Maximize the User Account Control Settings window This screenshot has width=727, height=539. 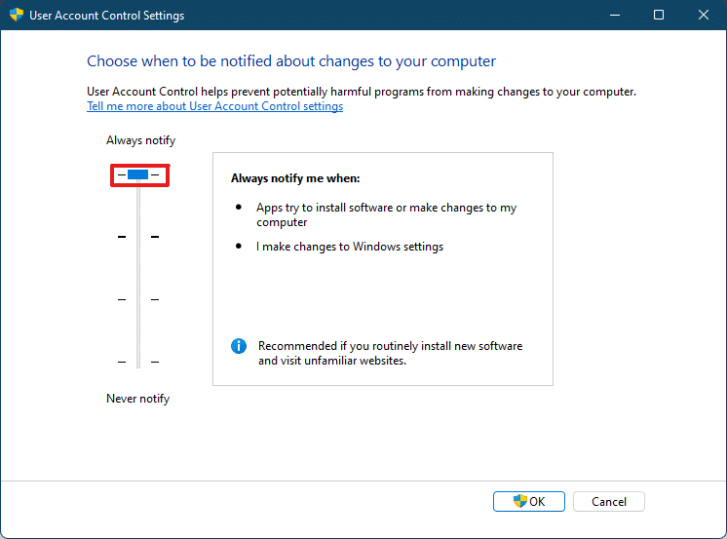[x=659, y=15]
